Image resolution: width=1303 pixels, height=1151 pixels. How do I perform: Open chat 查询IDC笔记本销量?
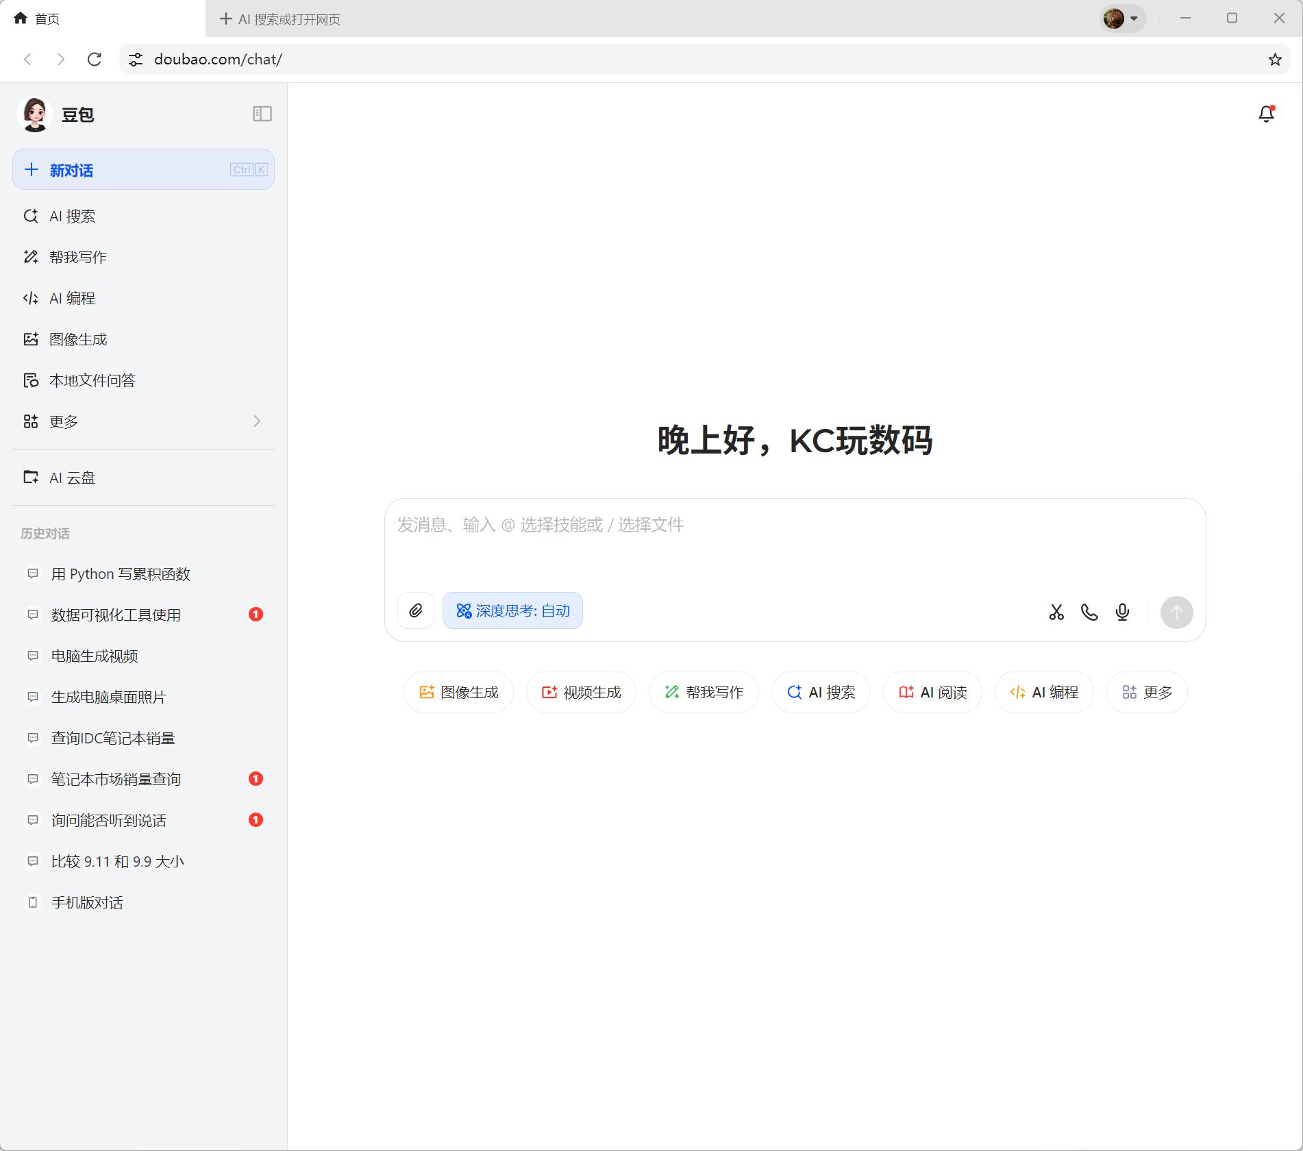point(144,739)
